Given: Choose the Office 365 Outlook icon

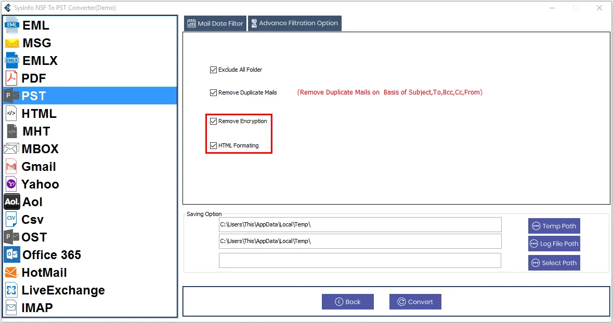Looking at the screenshot, I should (12, 254).
